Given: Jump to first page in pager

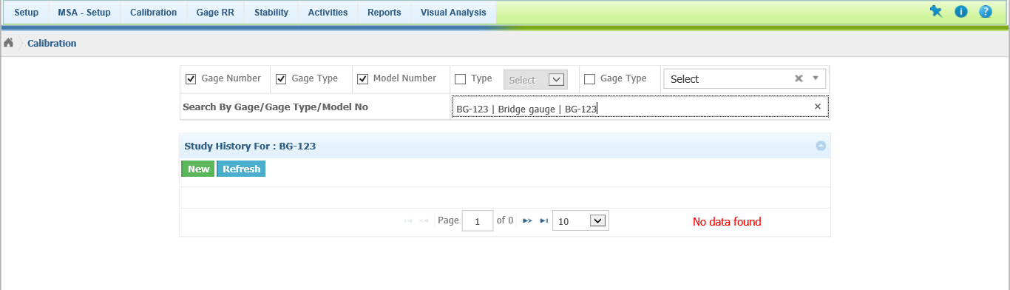Looking at the screenshot, I should pyautogui.click(x=408, y=220).
